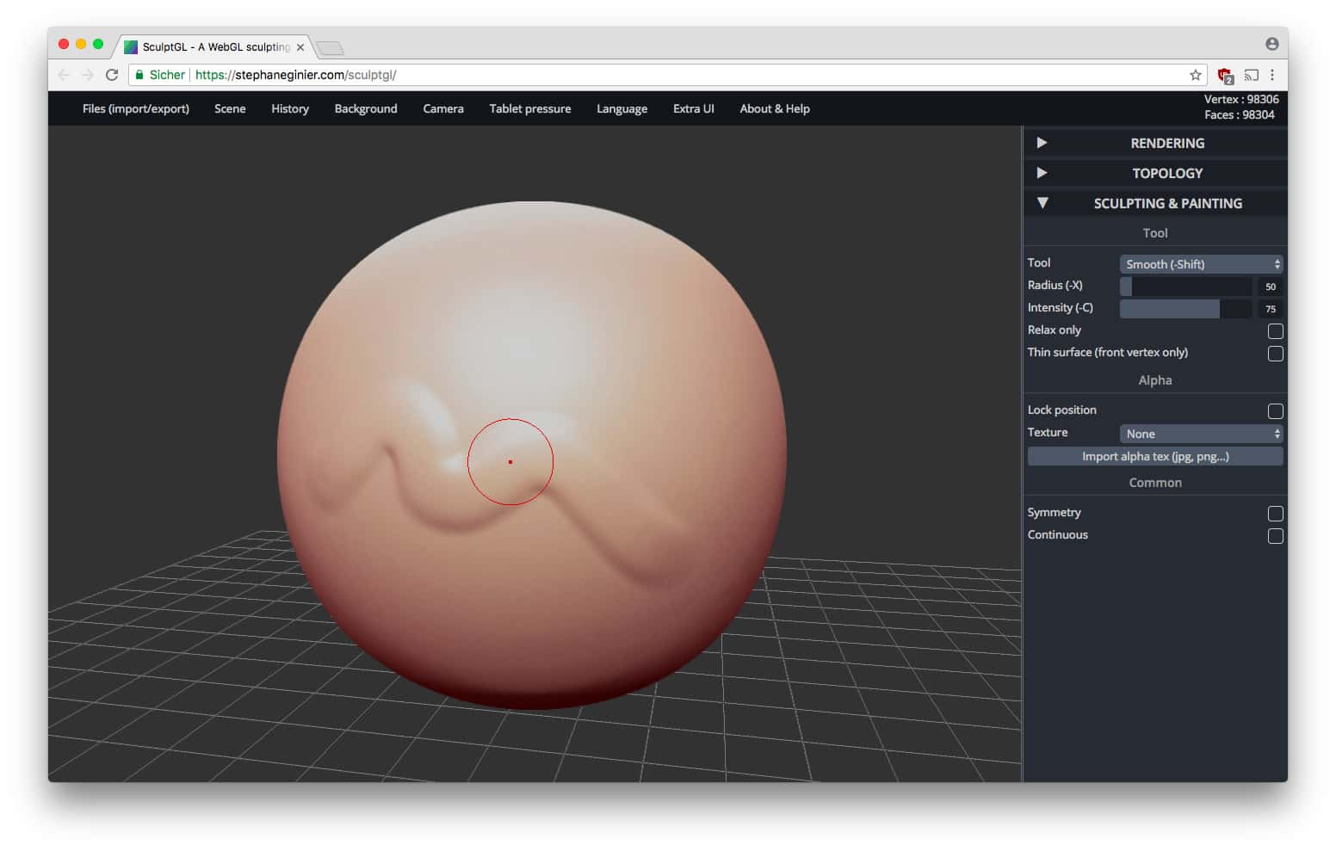Collapse the SCULPTING & PAINTING panel
This screenshot has width=1336, height=851.
pos(1154,203)
